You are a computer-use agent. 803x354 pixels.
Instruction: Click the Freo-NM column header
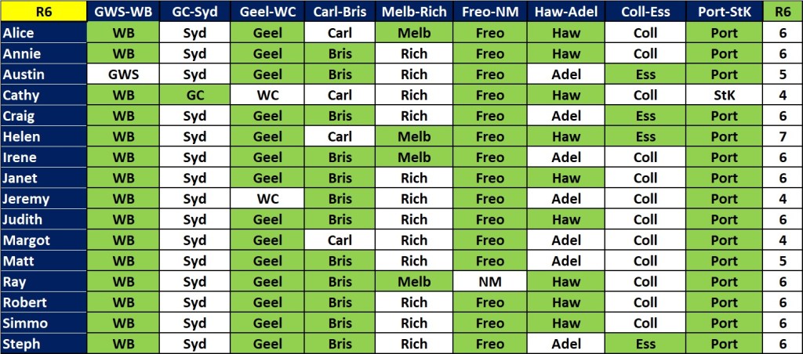click(x=489, y=12)
